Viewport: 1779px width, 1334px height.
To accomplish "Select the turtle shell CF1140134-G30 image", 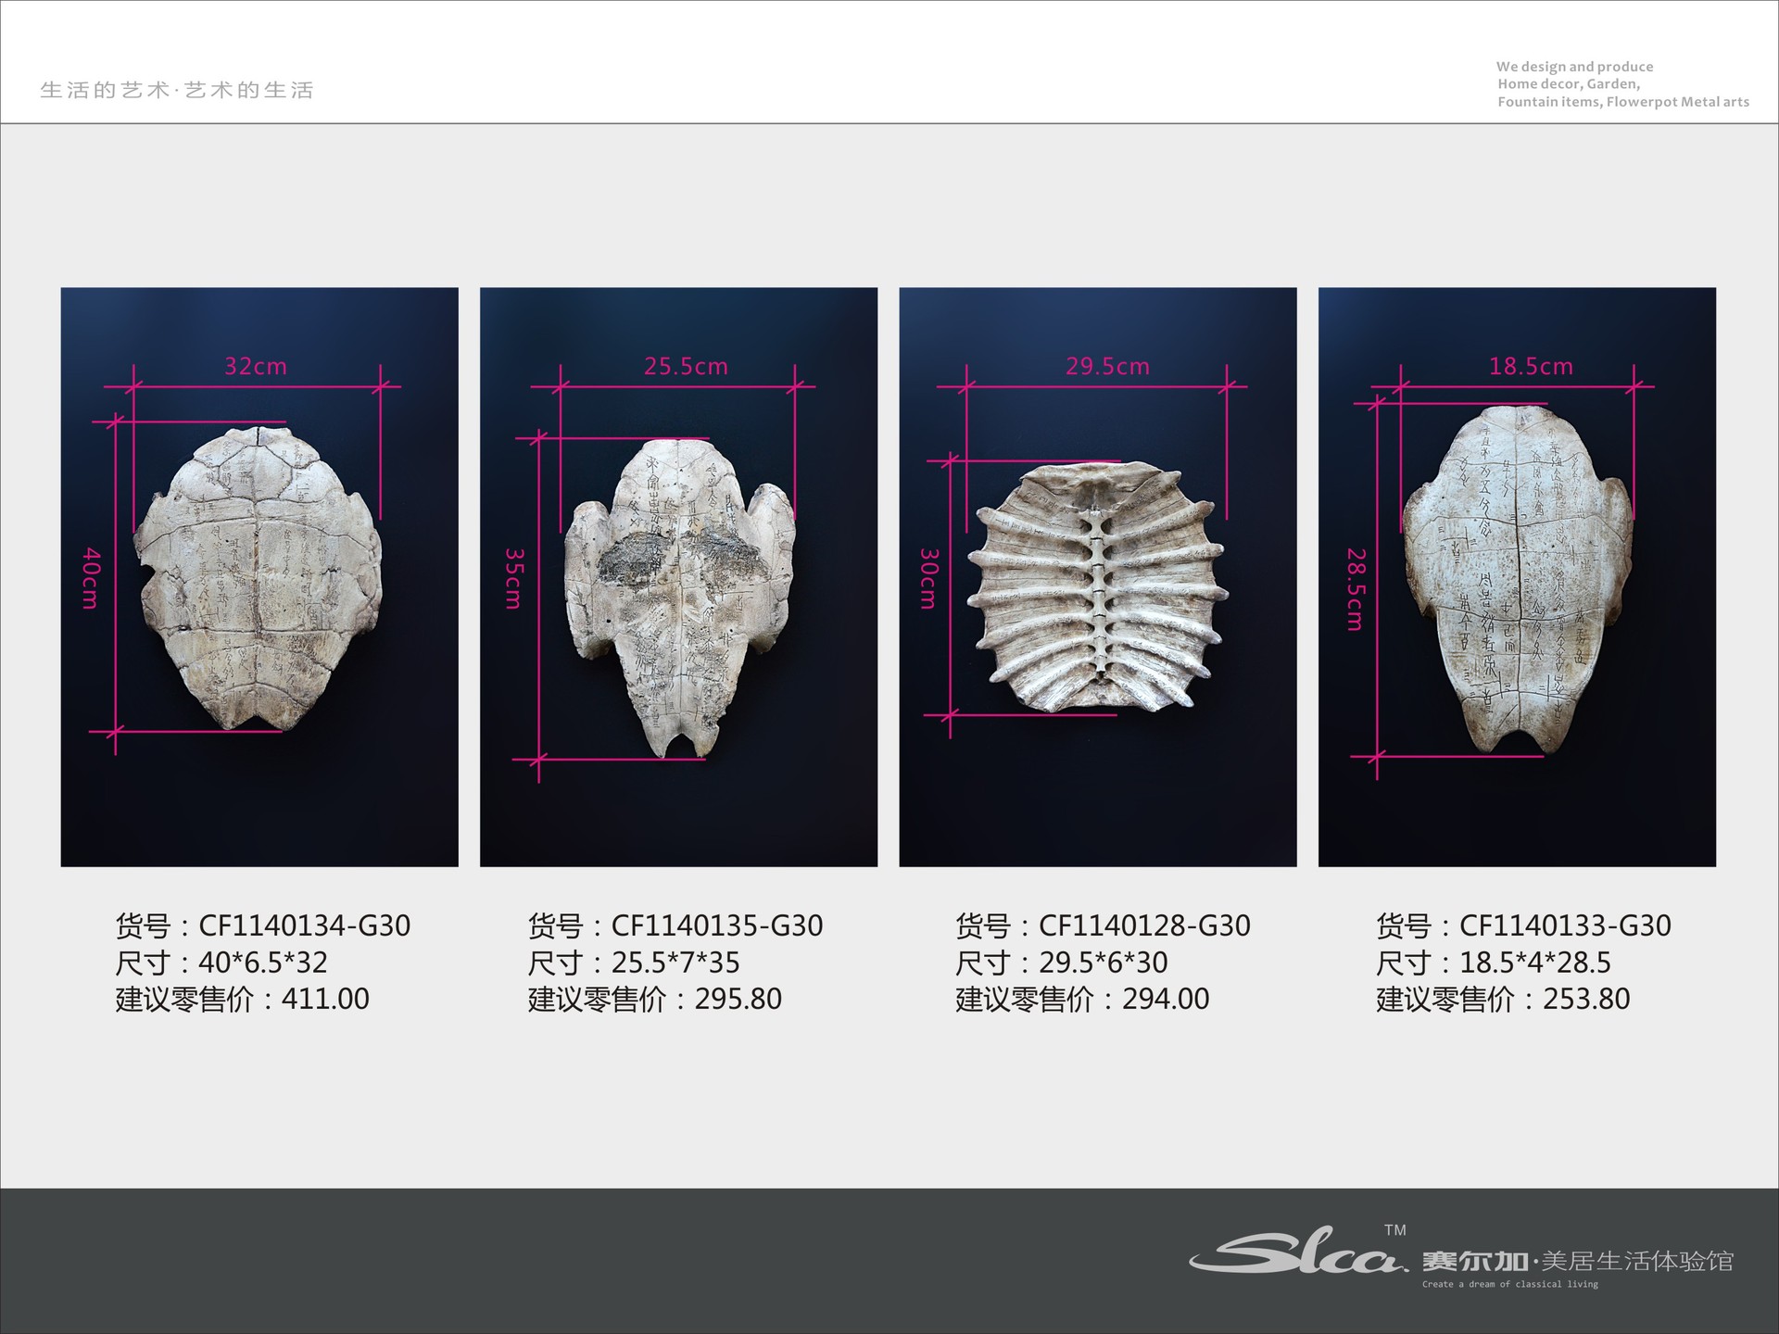I will tap(259, 577).
